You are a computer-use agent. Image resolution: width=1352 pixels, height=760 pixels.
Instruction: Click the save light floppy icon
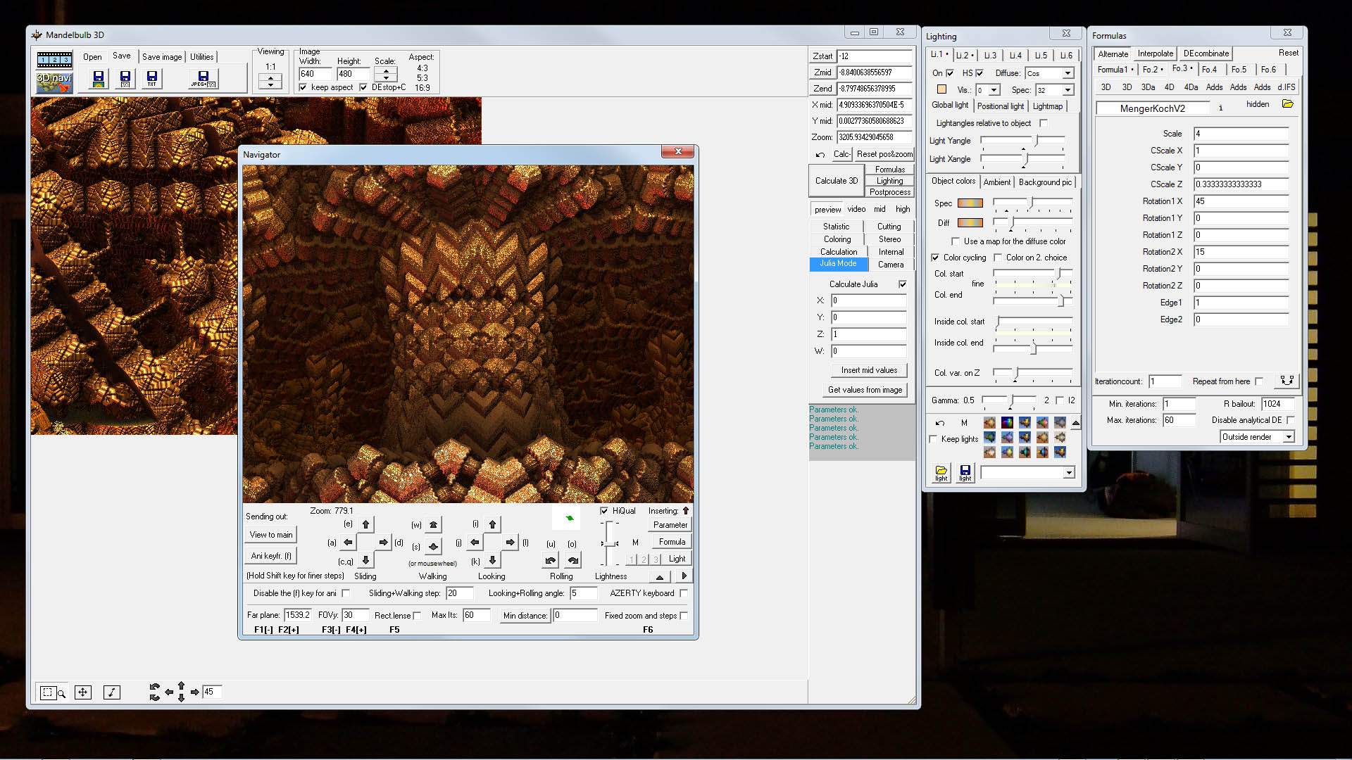(x=965, y=472)
